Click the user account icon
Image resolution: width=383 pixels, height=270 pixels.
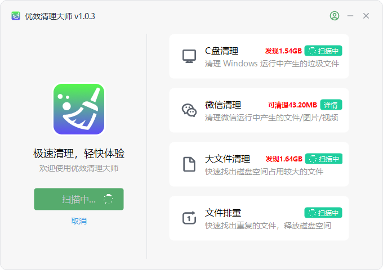tap(335, 16)
